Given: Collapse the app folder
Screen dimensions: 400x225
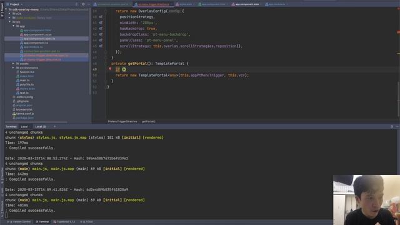Looking at the screenshot, I should coord(13,26).
